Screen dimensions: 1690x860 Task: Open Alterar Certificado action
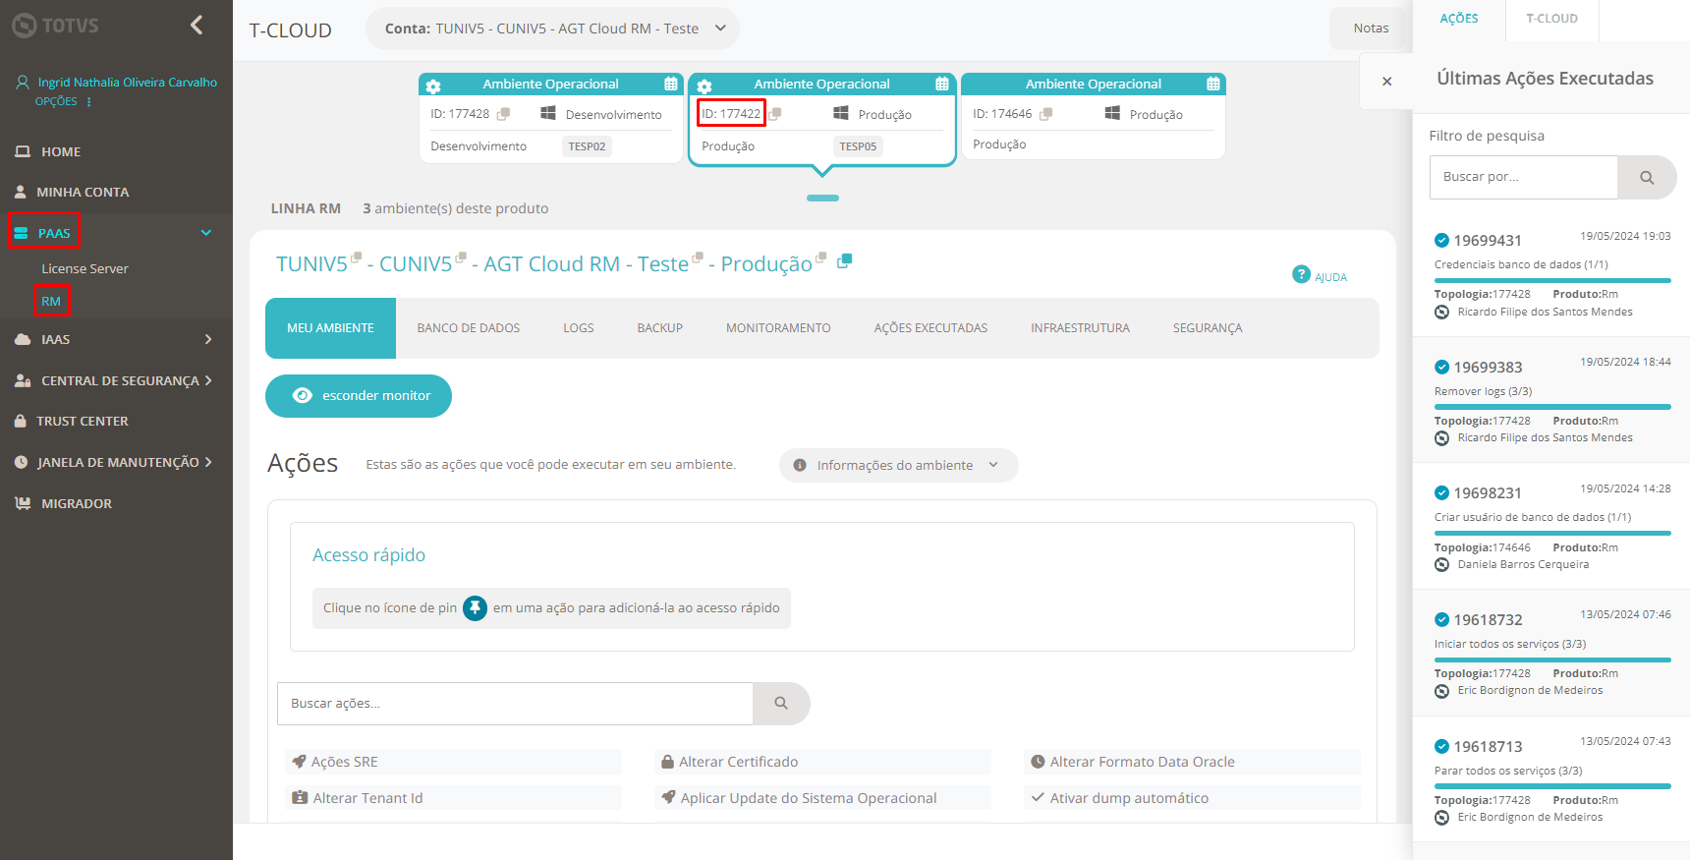tap(822, 762)
